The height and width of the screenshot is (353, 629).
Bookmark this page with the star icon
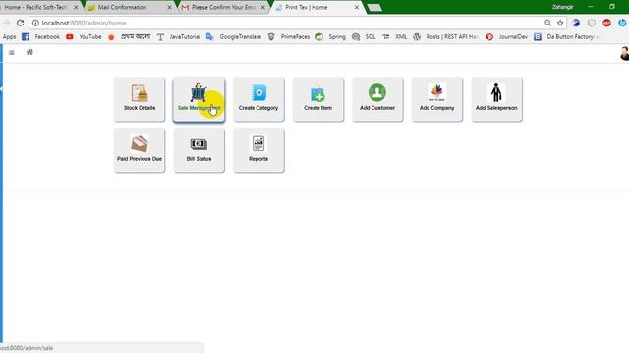560,23
